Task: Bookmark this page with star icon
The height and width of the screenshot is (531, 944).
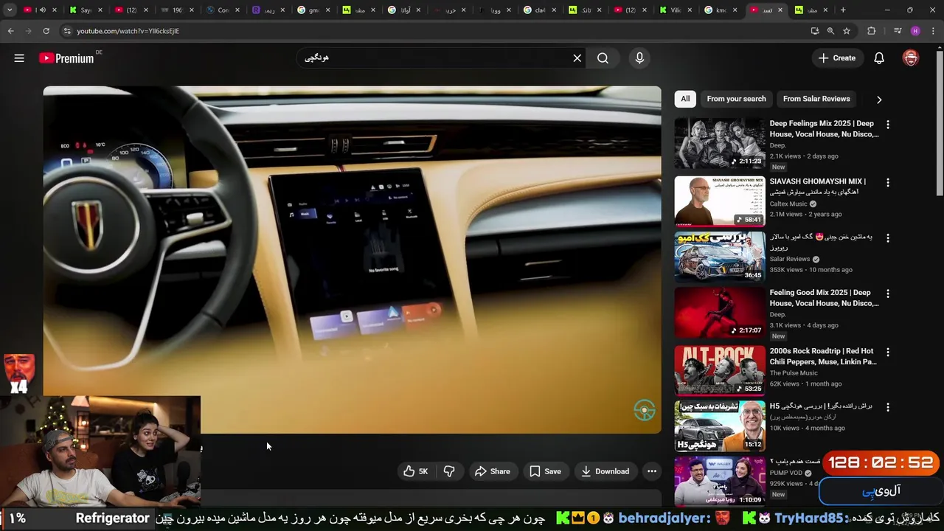Action: (x=847, y=31)
